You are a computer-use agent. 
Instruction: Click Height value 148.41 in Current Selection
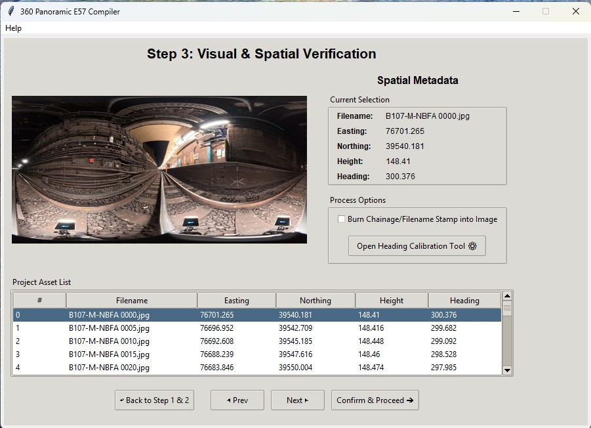[398, 161]
